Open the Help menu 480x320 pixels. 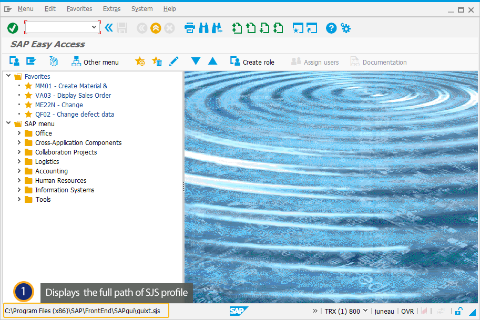(170, 9)
